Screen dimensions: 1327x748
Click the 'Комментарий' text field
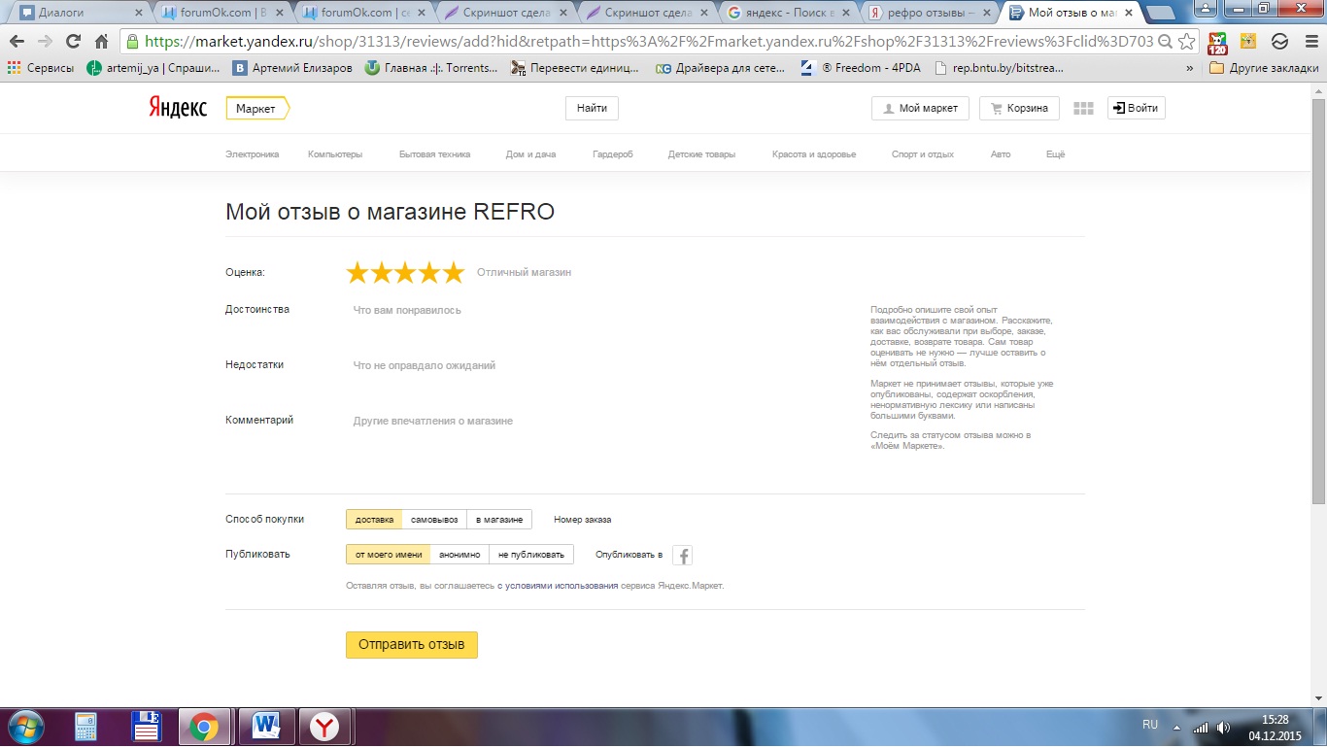pyautogui.click(x=597, y=422)
